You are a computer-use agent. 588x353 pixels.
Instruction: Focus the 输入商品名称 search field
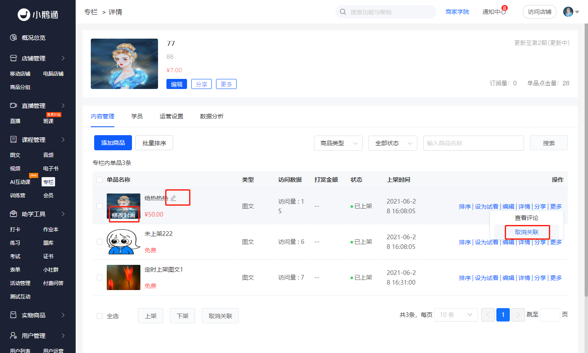(x=474, y=143)
